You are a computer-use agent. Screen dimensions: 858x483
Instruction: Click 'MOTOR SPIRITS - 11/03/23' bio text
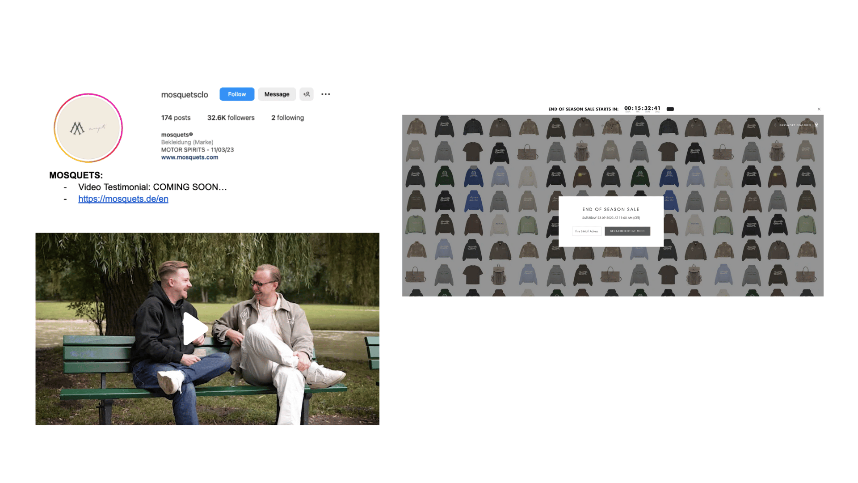[198, 150]
